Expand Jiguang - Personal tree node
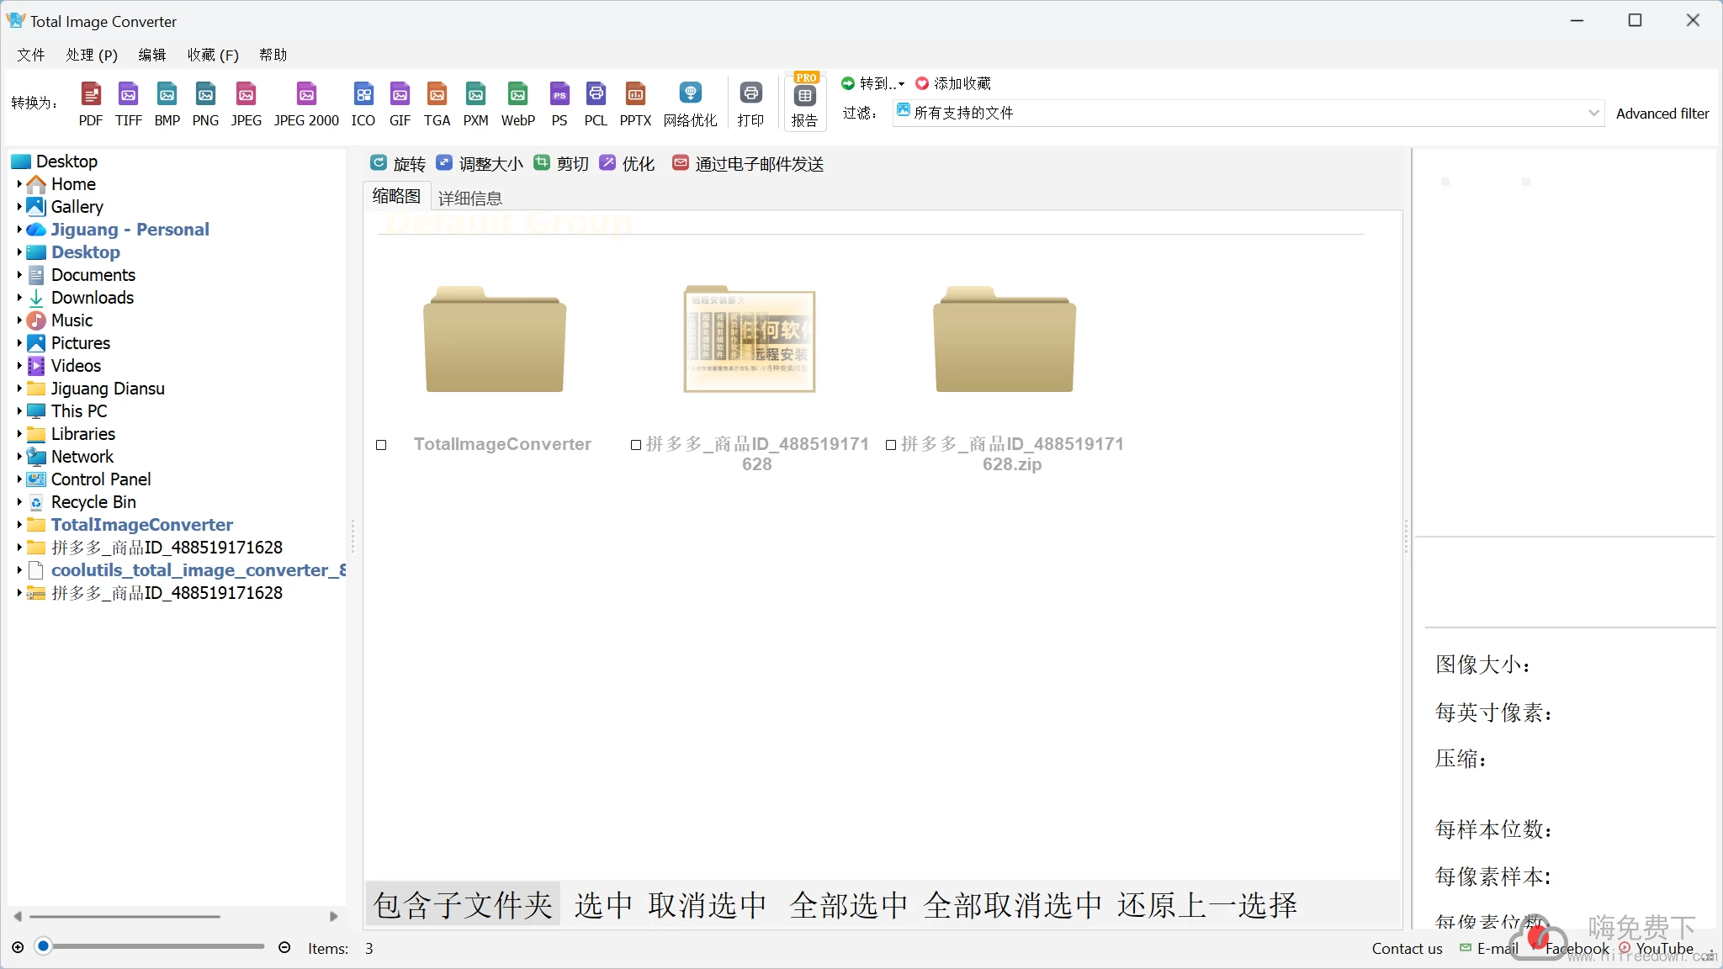Image resolution: width=1723 pixels, height=969 pixels. (x=19, y=229)
